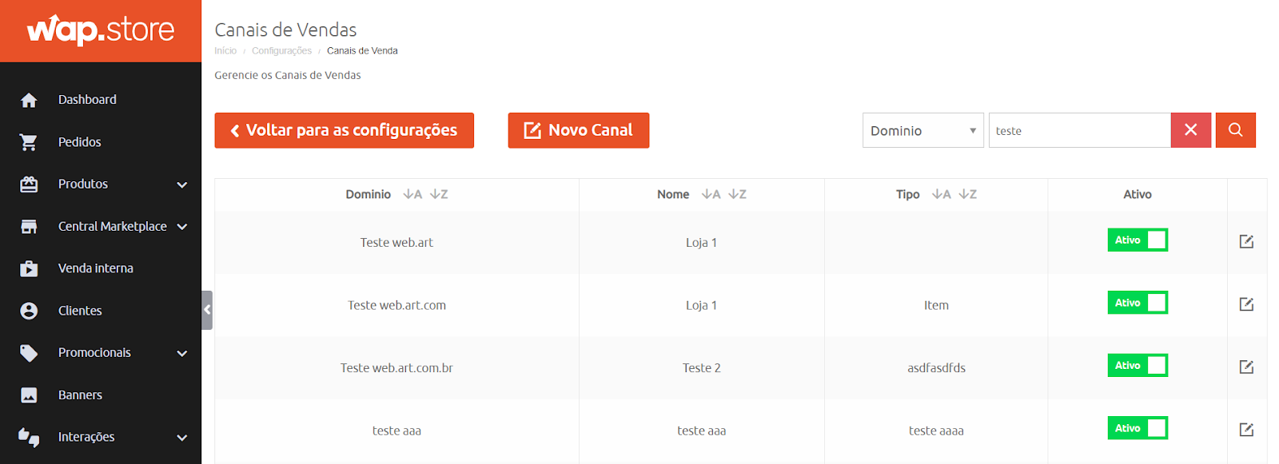Click Canais de Venda breadcrumb
This screenshot has height=464, width=1279.
coord(362,50)
